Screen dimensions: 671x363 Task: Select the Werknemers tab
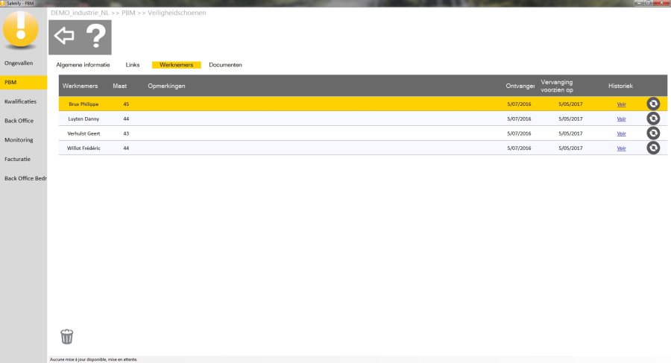click(176, 65)
